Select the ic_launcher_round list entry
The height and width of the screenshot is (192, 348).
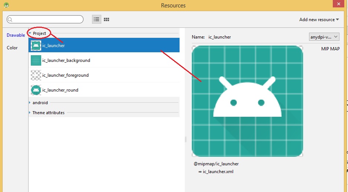60,90
